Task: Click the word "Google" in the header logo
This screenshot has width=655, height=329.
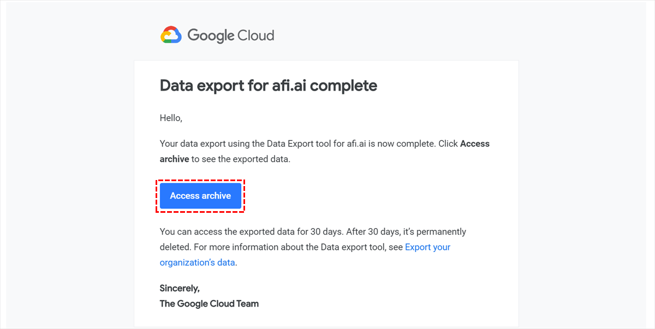Action: [x=211, y=36]
